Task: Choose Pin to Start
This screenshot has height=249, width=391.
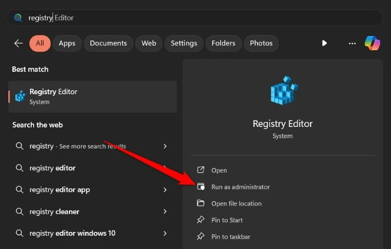Action: 282,220
